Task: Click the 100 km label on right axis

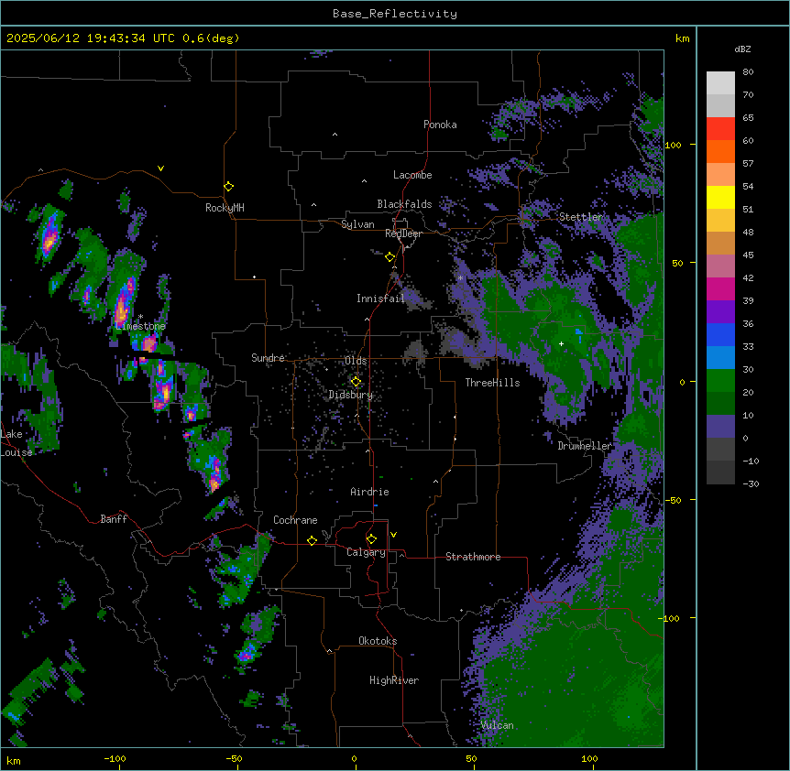Action: (x=673, y=145)
